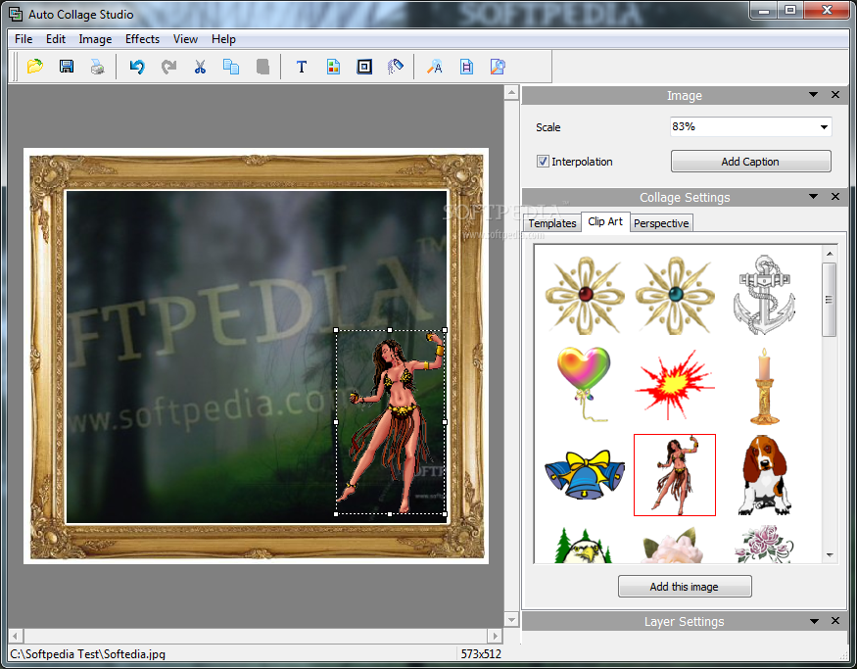Click the clip art scrollbar thumb

tap(830, 300)
